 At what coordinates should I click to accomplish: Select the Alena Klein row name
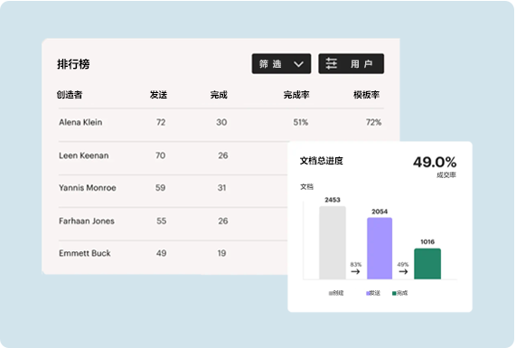coord(80,122)
